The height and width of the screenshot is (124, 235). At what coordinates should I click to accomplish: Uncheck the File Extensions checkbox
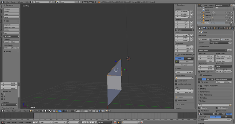pyautogui.click(x=217, y=108)
